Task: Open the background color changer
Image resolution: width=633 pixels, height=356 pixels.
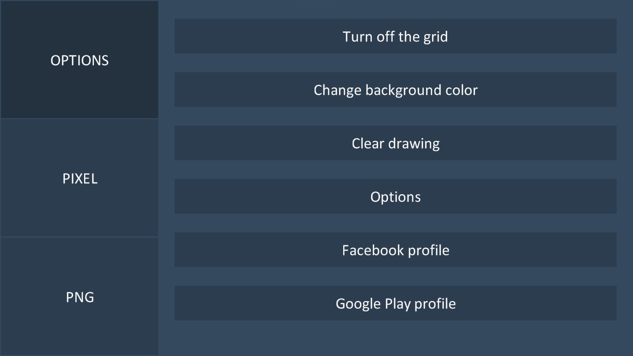Action: [x=395, y=89]
